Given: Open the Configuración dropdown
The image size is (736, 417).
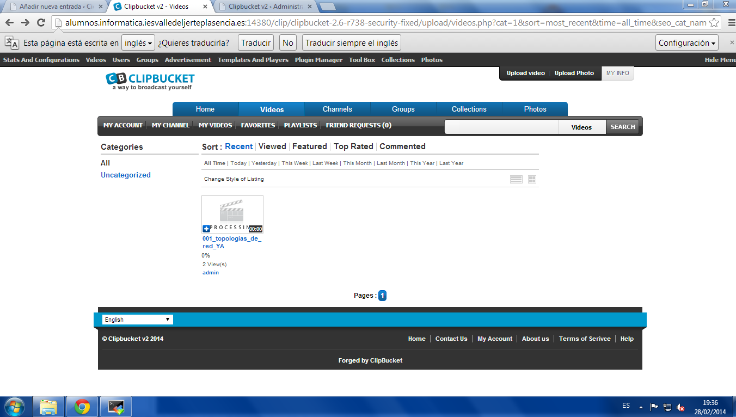Looking at the screenshot, I should [687, 43].
